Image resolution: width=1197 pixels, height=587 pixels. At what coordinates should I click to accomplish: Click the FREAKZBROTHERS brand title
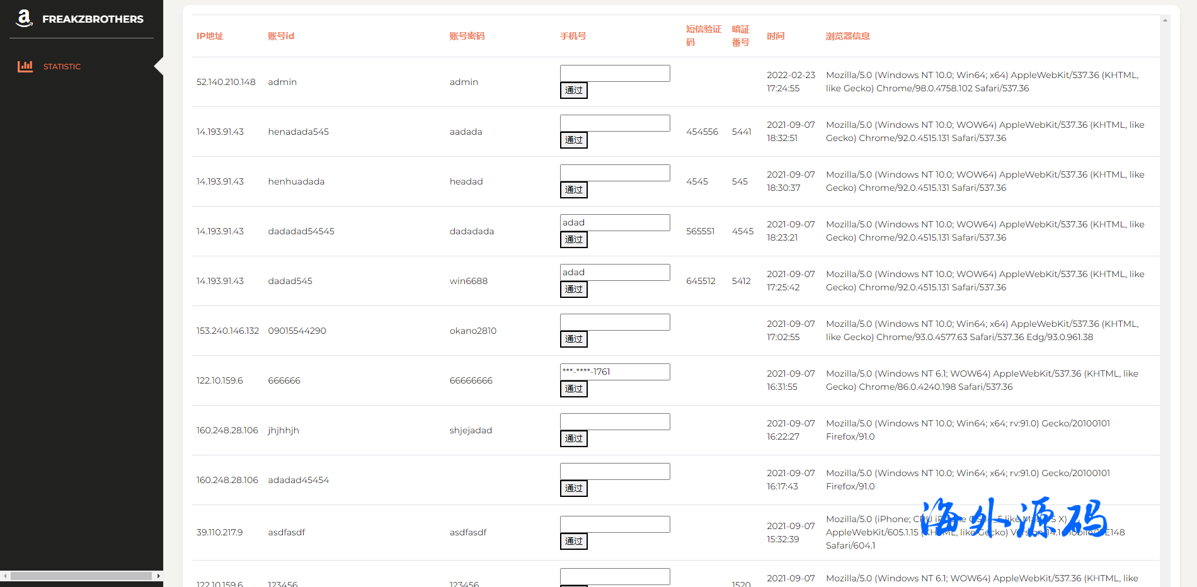point(93,19)
